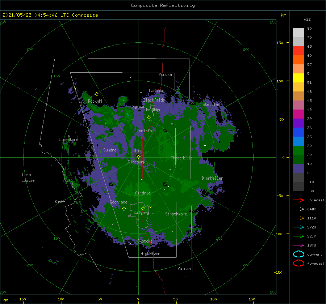This screenshot has width=326, height=304.
Task: Click the asterisk marker above Limestone
Action: (x=68, y=136)
